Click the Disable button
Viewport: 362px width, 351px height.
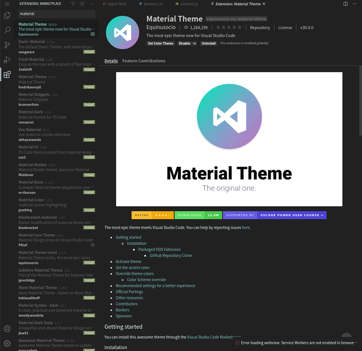(x=184, y=43)
